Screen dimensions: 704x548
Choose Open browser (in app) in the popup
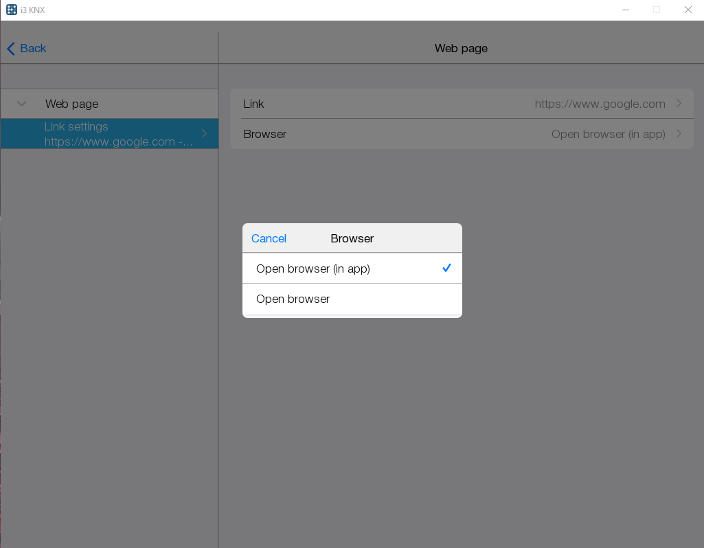point(313,268)
